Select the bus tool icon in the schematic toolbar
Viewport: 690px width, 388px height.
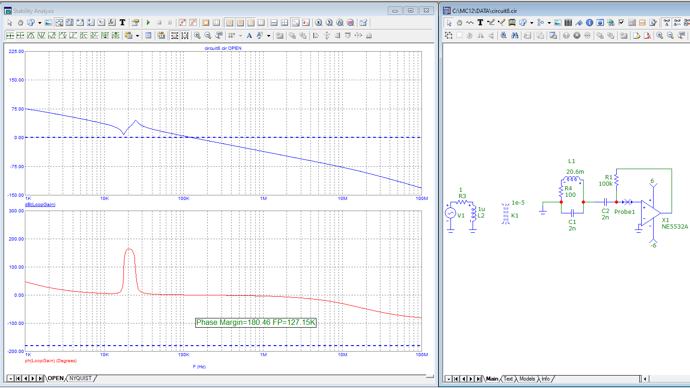pos(512,22)
